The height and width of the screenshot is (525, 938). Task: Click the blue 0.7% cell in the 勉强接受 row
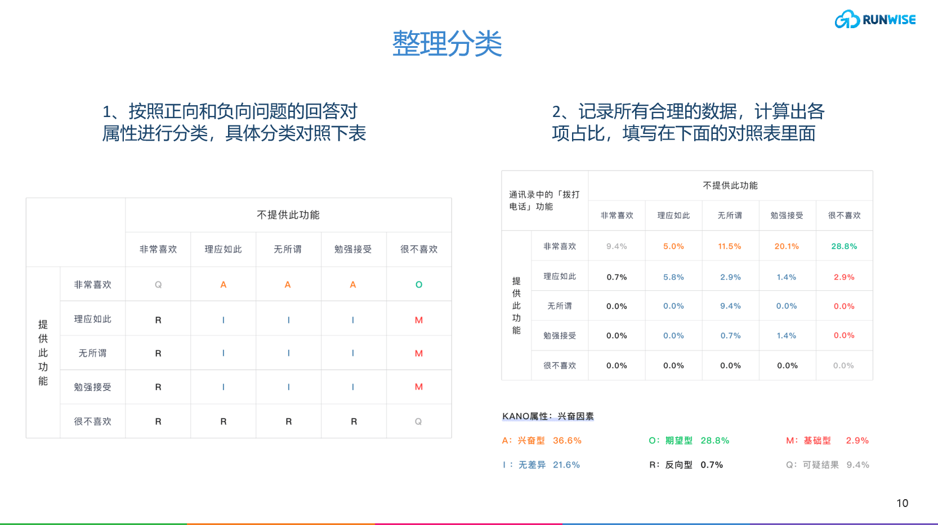[730, 336]
